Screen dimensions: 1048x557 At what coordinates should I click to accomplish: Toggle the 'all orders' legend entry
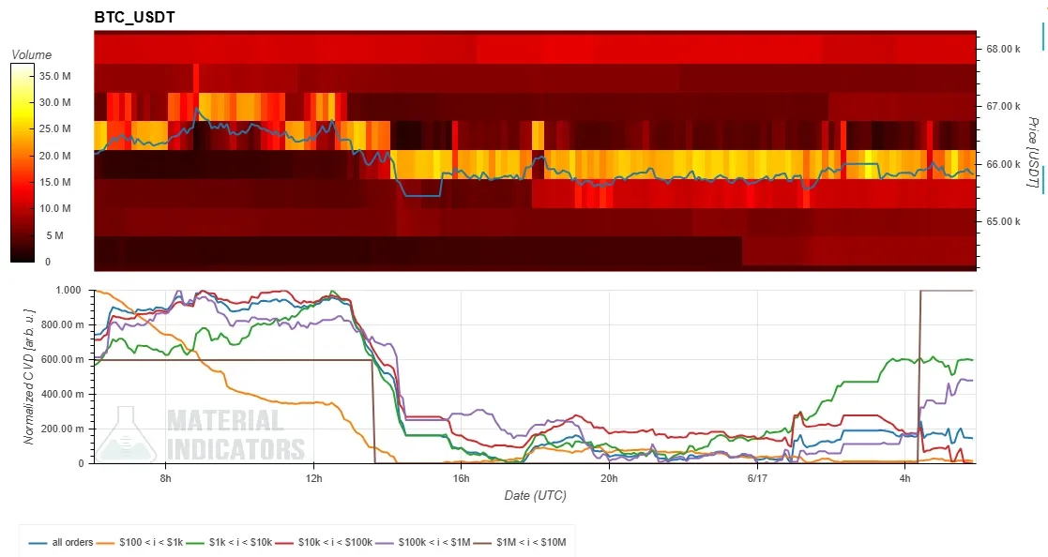click(x=62, y=542)
